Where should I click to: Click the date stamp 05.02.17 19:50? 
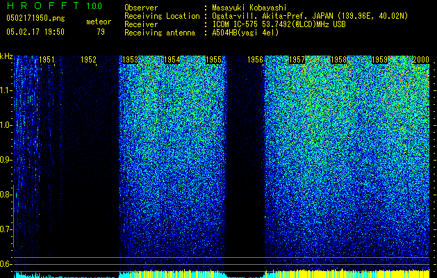click(35, 32)
